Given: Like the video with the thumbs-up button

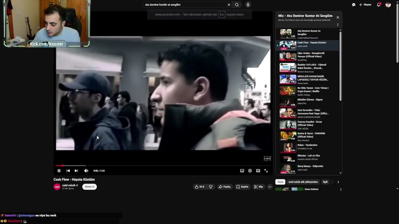Looking at the screenshot, I should pyautogui.click(x=199, y=187).
